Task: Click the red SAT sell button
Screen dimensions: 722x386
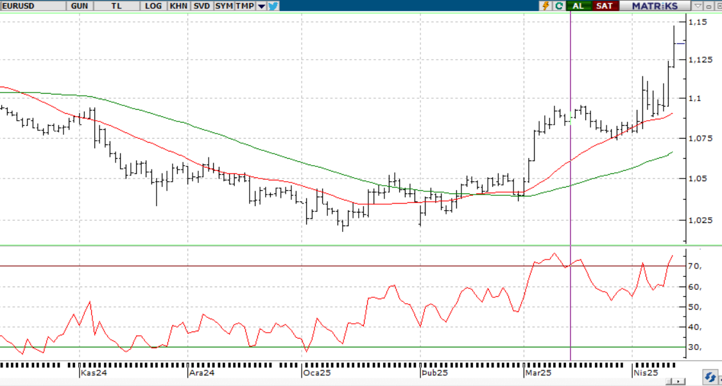Action: point(605,6)
